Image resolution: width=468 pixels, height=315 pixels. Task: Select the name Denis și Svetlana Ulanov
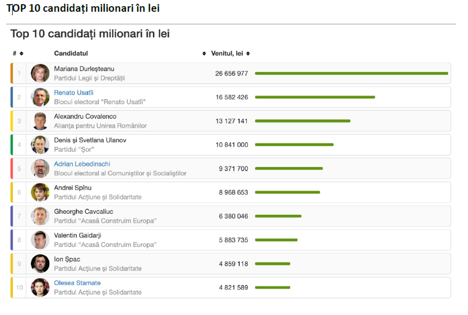click(x=90, y=140)
